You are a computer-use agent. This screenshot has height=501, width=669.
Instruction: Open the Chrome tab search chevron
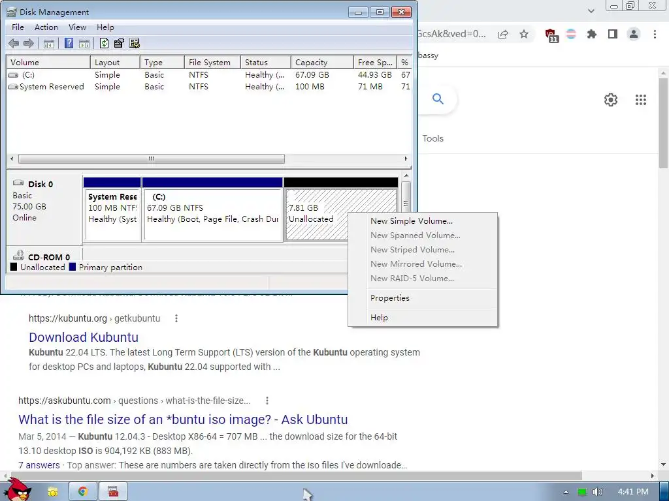click(x=591, y=10)
